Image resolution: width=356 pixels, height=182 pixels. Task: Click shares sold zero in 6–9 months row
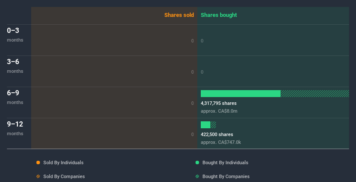tap(193, 103)
